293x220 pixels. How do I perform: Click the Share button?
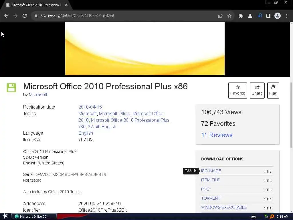tap(257, 90)
